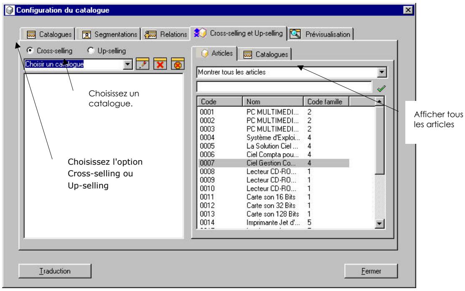Select the Cross-selling et Up-selling tab
This screenshot has width=465, height=291.
click(238, 33)
